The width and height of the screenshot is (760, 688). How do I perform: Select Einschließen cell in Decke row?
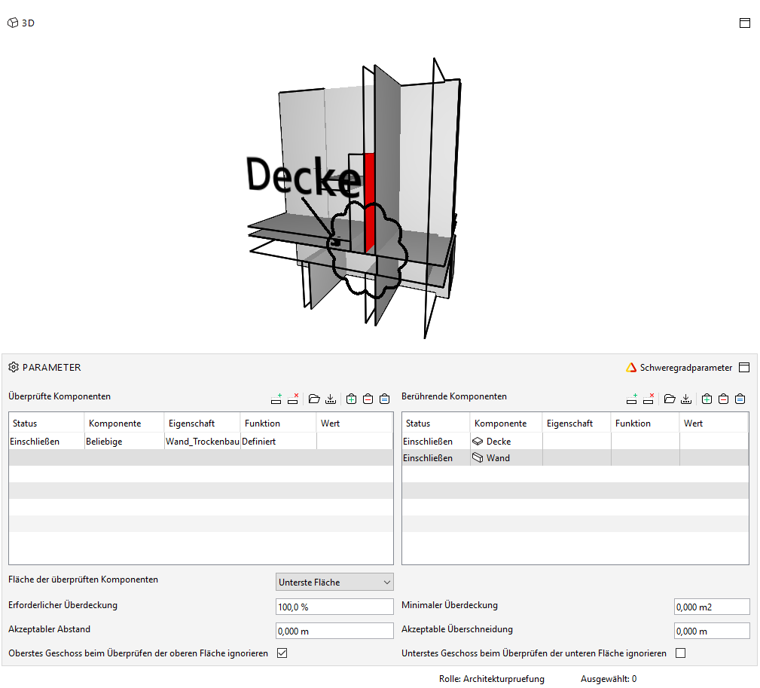436,442
